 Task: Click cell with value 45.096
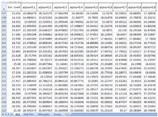[x=14, y=94]
